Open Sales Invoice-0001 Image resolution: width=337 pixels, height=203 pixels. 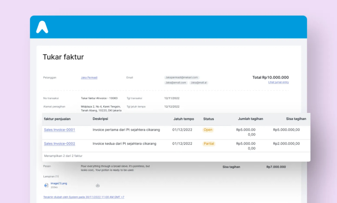click(x=59, y=130)
